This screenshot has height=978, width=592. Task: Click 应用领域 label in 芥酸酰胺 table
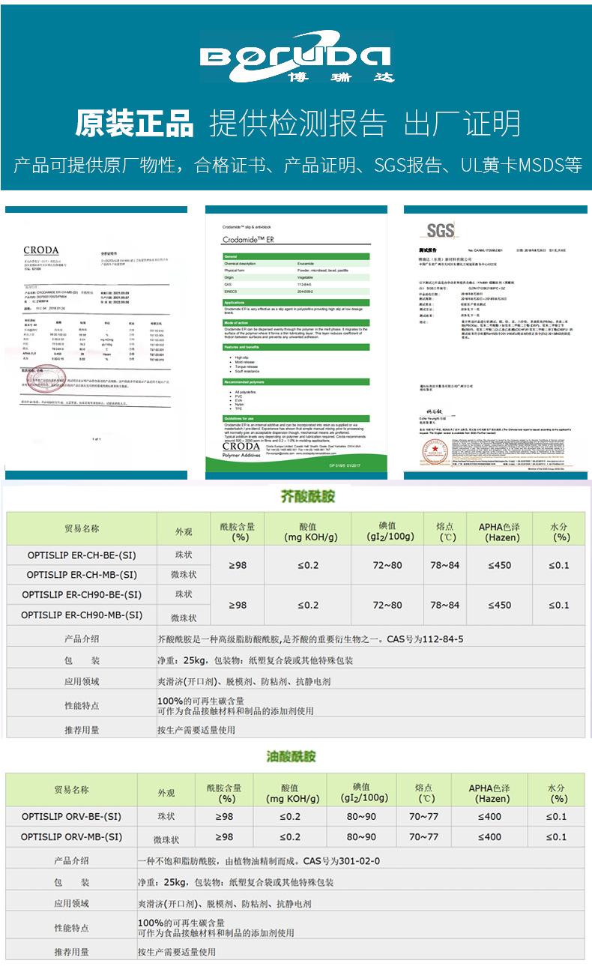[x=82, y=682]
